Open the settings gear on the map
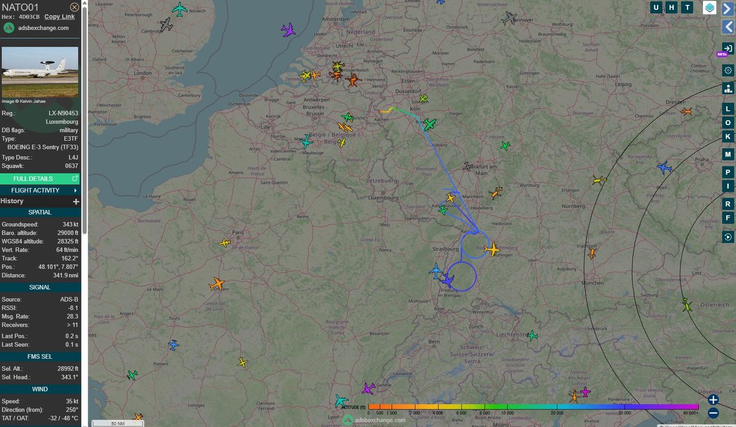736x427 pixels. click(728, 71)
